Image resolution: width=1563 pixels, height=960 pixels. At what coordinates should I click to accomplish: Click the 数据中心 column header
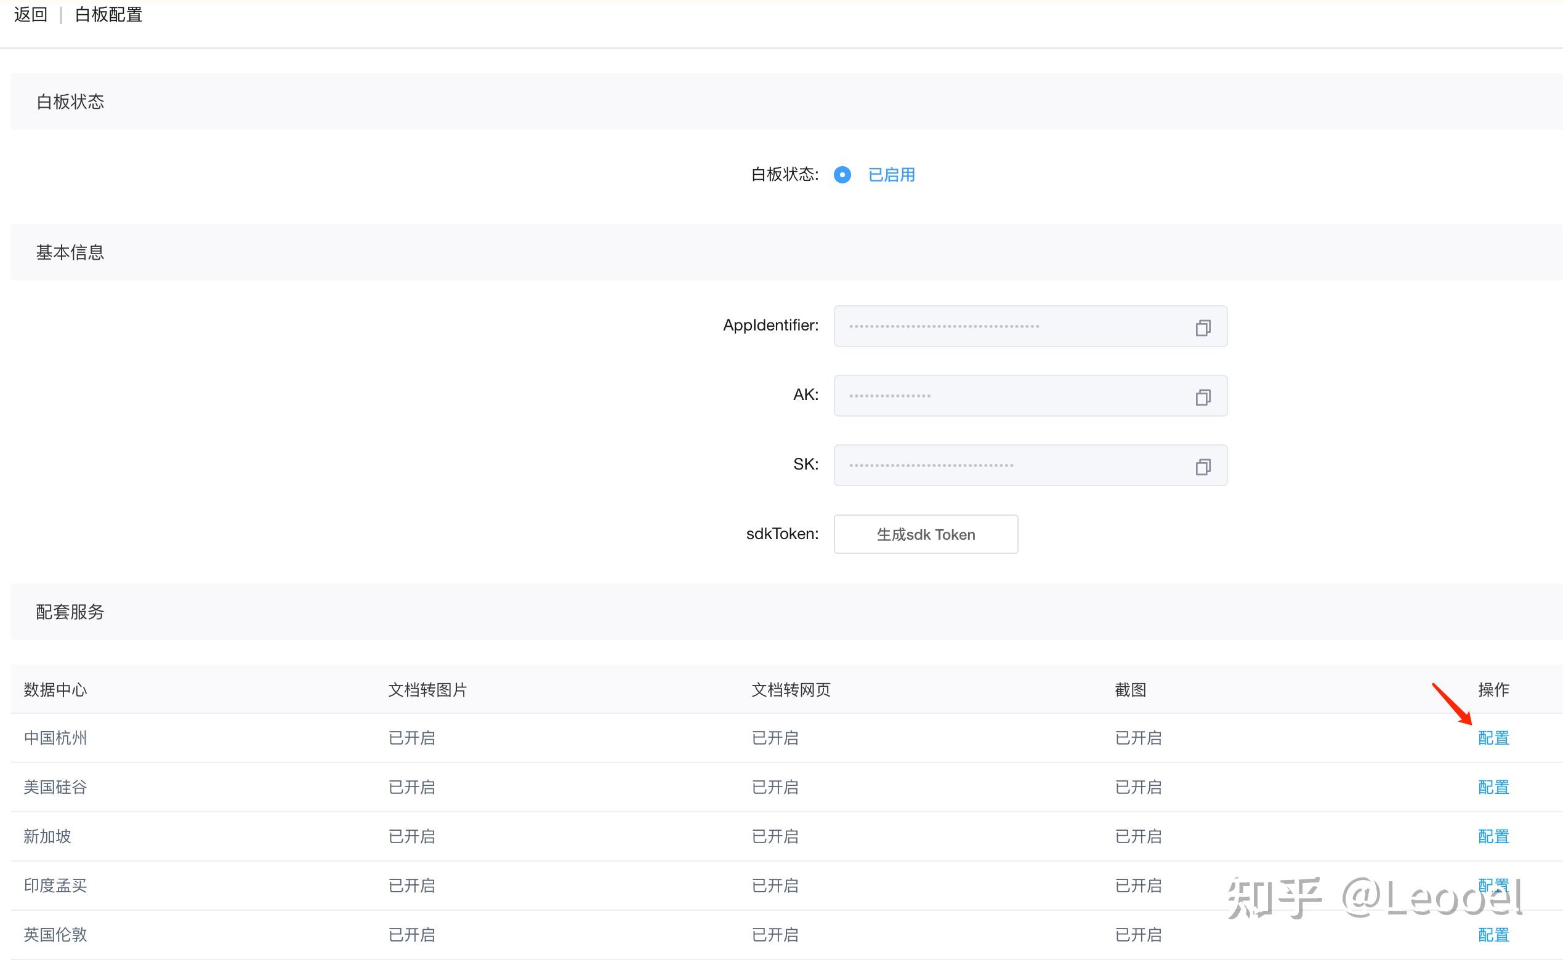click(55, 689)
